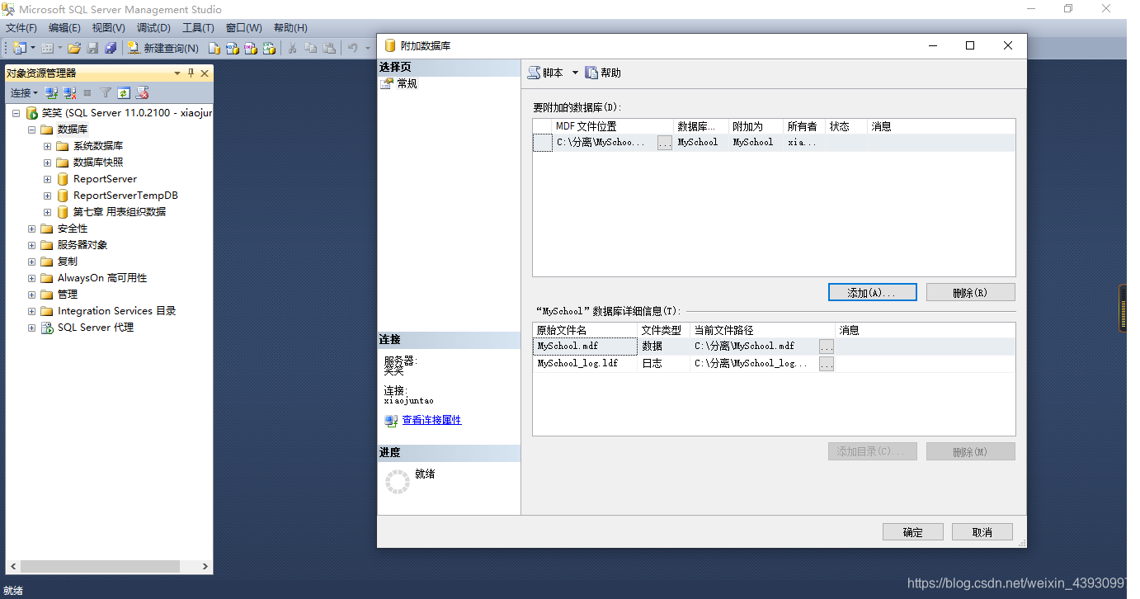Collapse the 数据库 tree node
Image resolution: width=1140 pixels, height=599 pixels.
point(31,130)
